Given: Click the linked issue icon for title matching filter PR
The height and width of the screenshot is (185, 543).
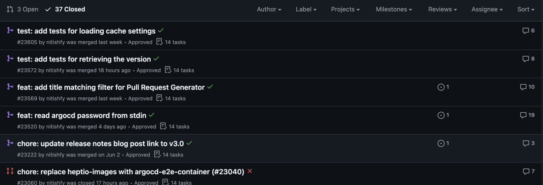Looking at the screenshot, I should pyautogui.click(x=441, y=87).
